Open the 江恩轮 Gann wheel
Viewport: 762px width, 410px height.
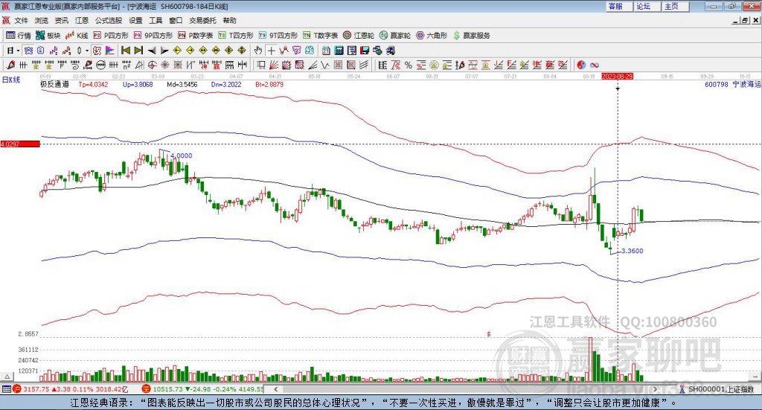point(359,36)
